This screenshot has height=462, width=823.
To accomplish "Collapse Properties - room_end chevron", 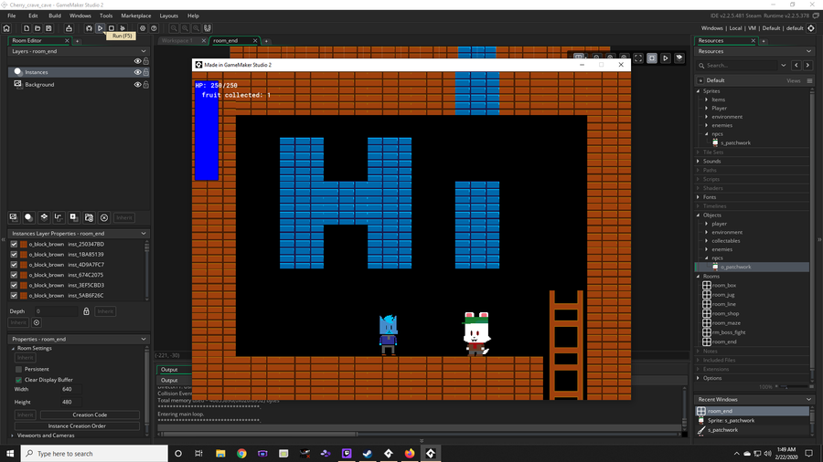I will pyautogui.click(x=144, y=340).
